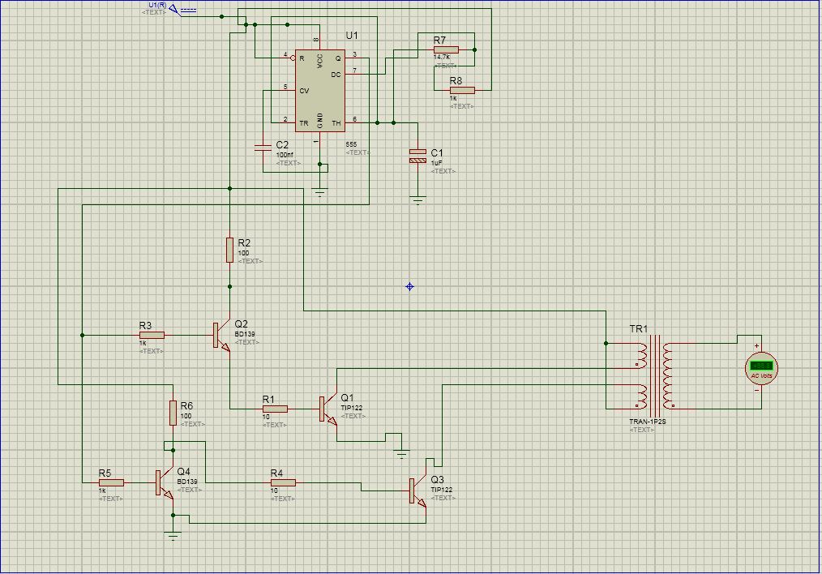This screenshot has height=574, width=822.
Task: Click the 1uF value of C1
Action: (436, 163)
